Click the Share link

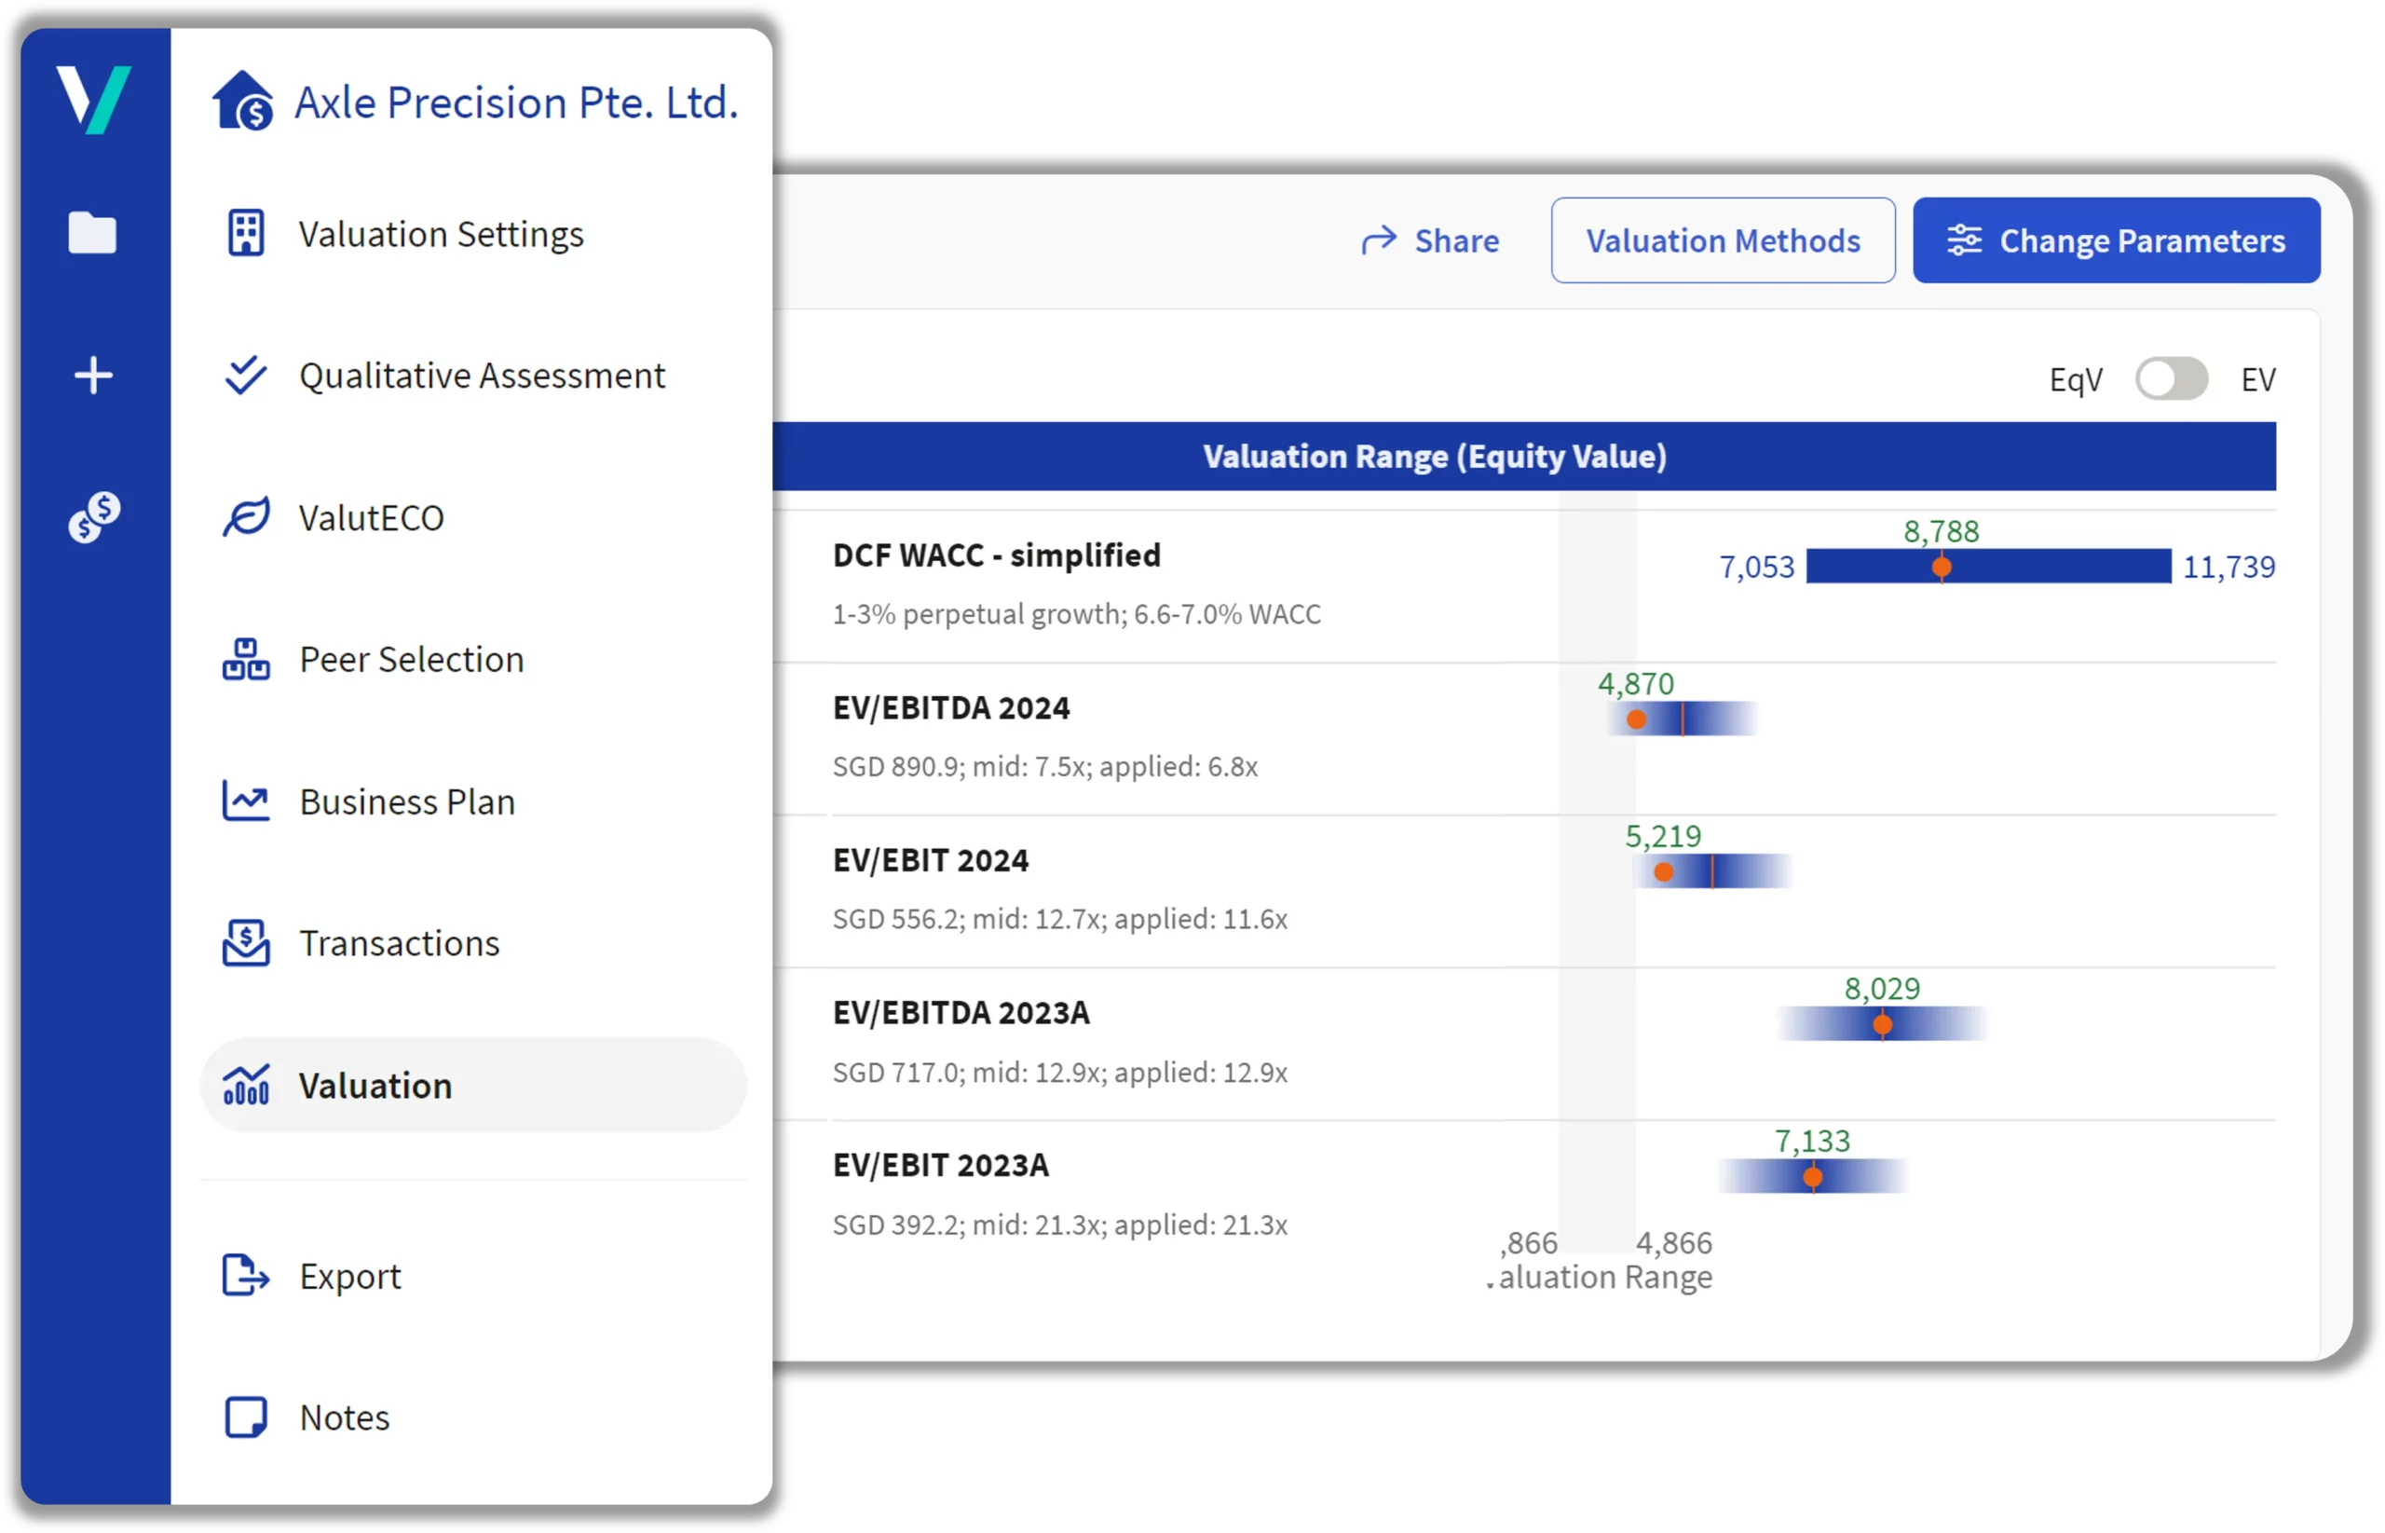[1430, 240]
